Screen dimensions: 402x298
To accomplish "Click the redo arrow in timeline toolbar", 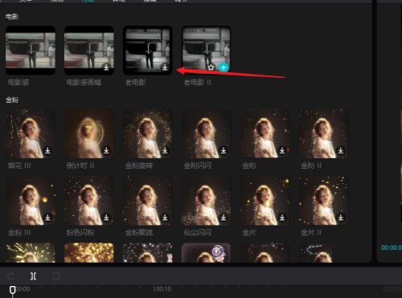I will [10, 276].
